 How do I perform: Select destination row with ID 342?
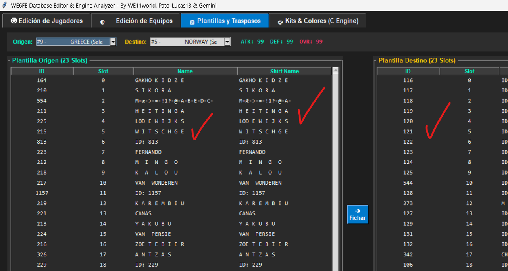[x=442, y=254]
